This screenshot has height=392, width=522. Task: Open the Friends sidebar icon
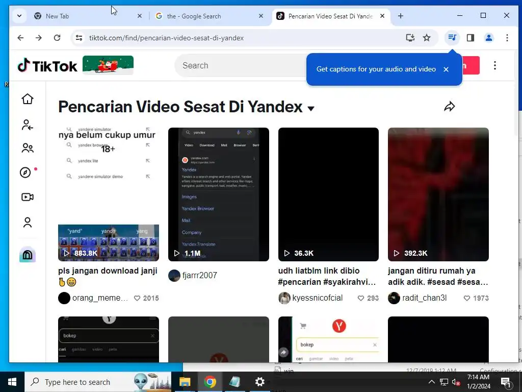pyautogui.click(x=28, y=148)
